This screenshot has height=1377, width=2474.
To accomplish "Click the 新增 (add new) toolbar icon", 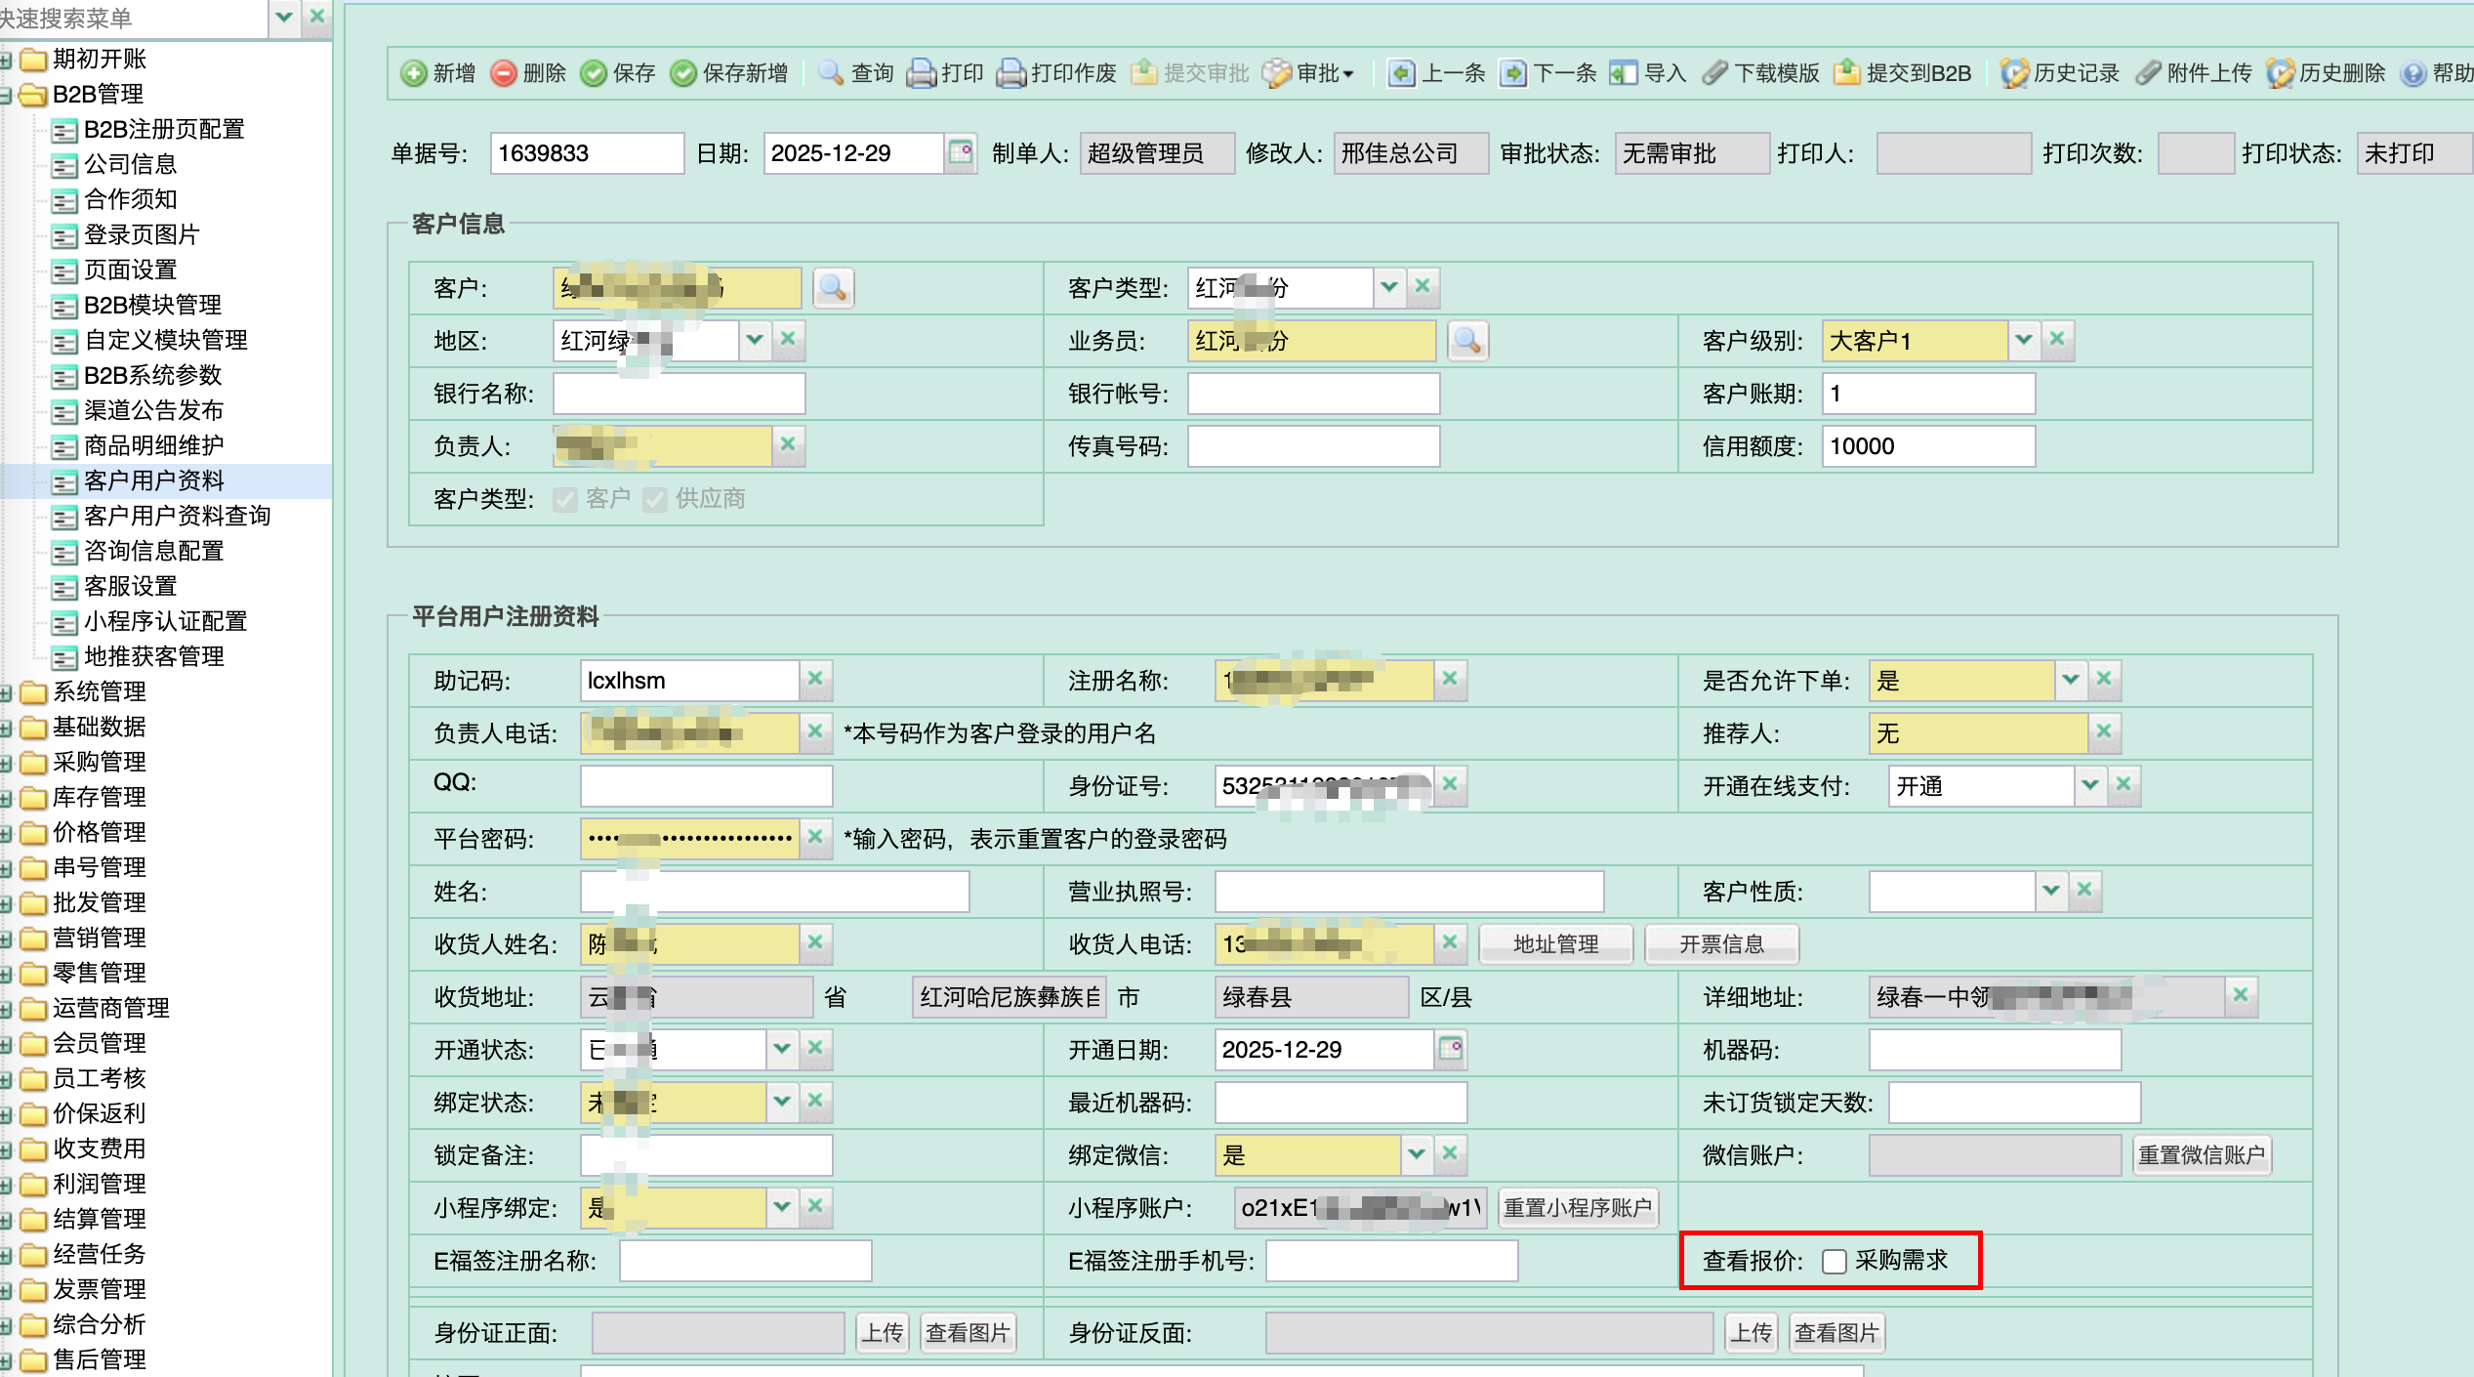I will (x=414, y=73).
